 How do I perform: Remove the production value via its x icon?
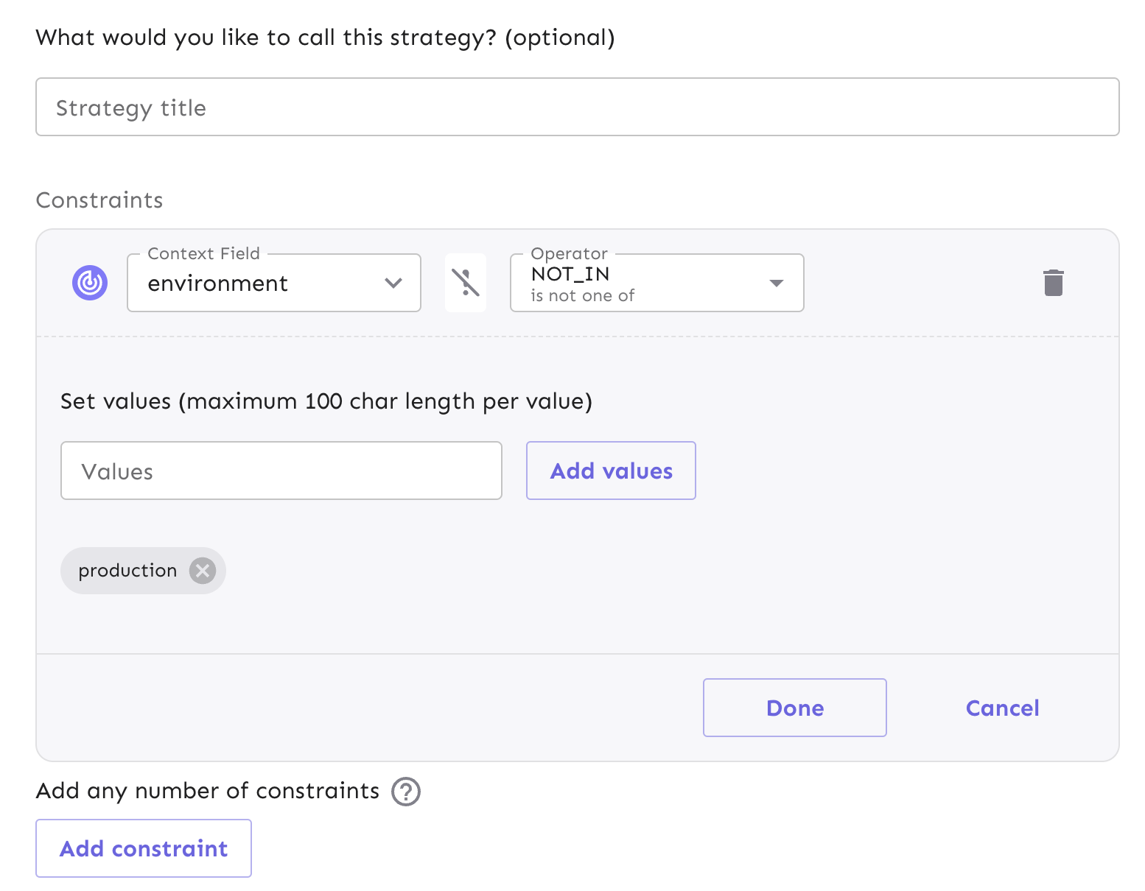point(203,570)
